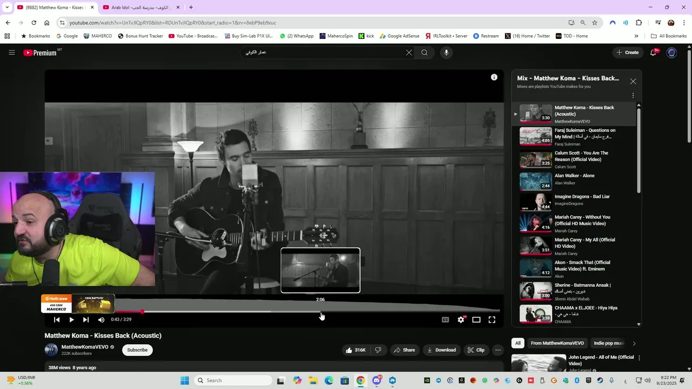Screen dimensions: 692x389
Task: Like the video with 316K likes
Action: (355, 350)
